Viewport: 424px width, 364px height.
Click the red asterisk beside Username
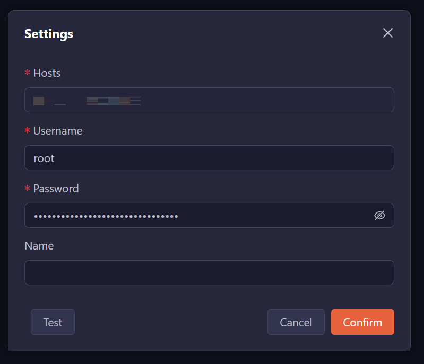[28, 131]
